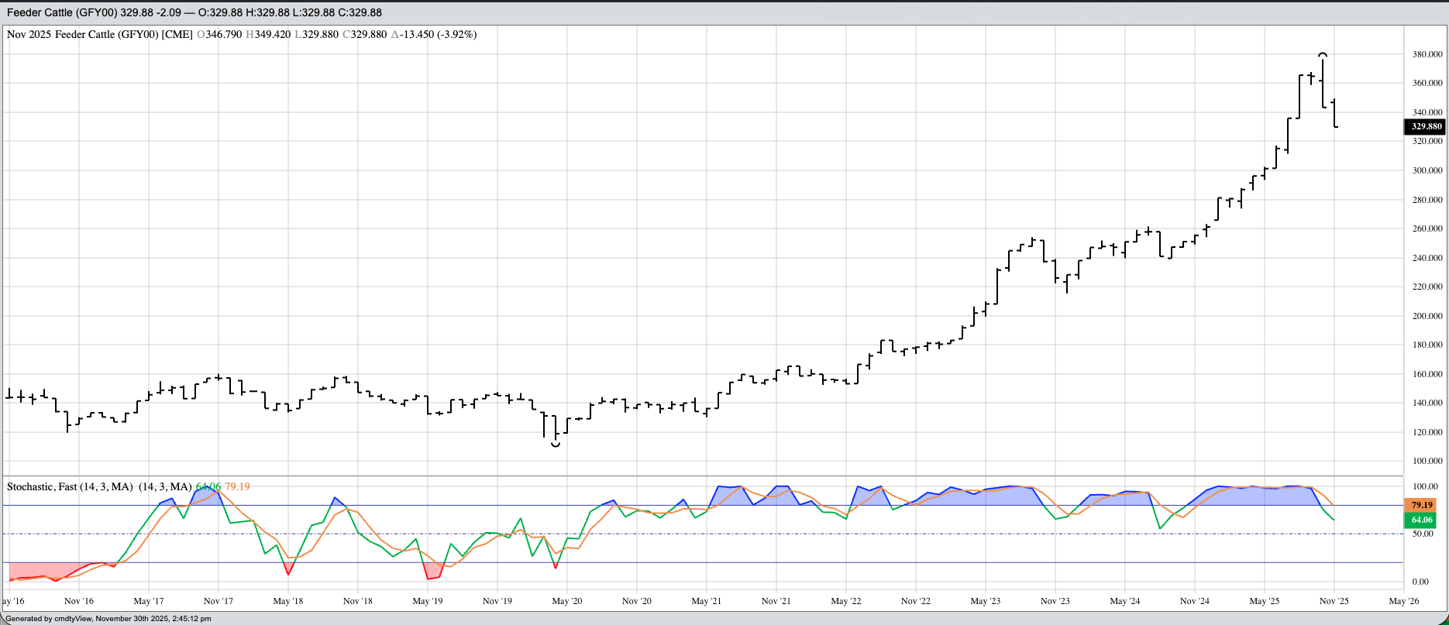The height and width of the screenshot is (625, 1449).
Task: Click the 50.00 level on the stochastic axis
Action: pyautogui.click(x=1422, y=534)
